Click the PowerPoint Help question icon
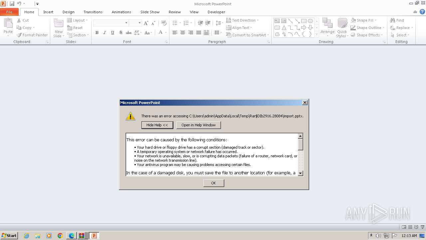The height and width of the screenshot is (240, 426). (x=422, y=12)
